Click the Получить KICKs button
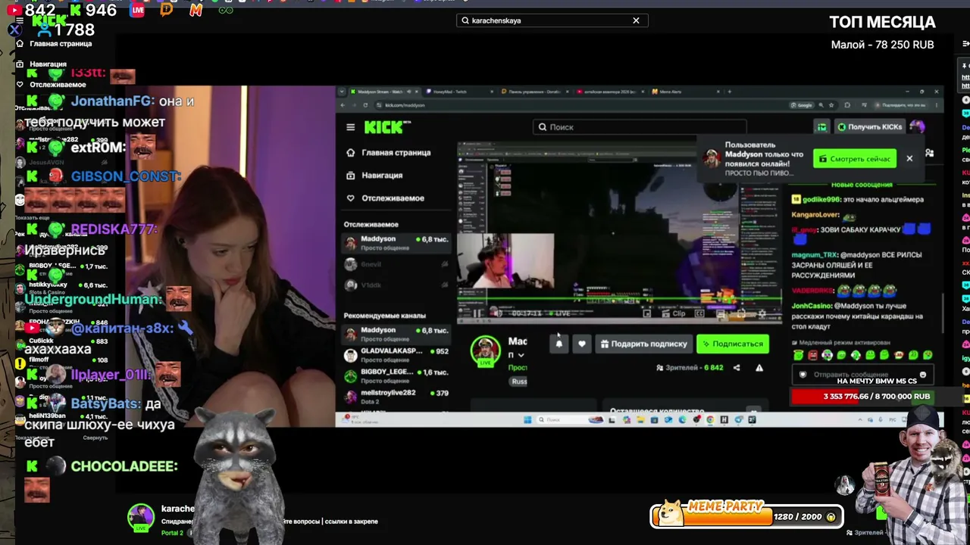The height and width of the screenshot is (545, 970). (869, 127)
